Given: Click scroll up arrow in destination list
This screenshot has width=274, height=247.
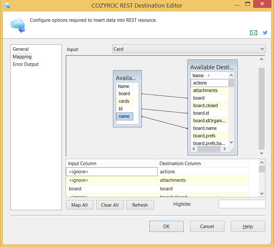Looking at the screenshot, I should [231, 75].
